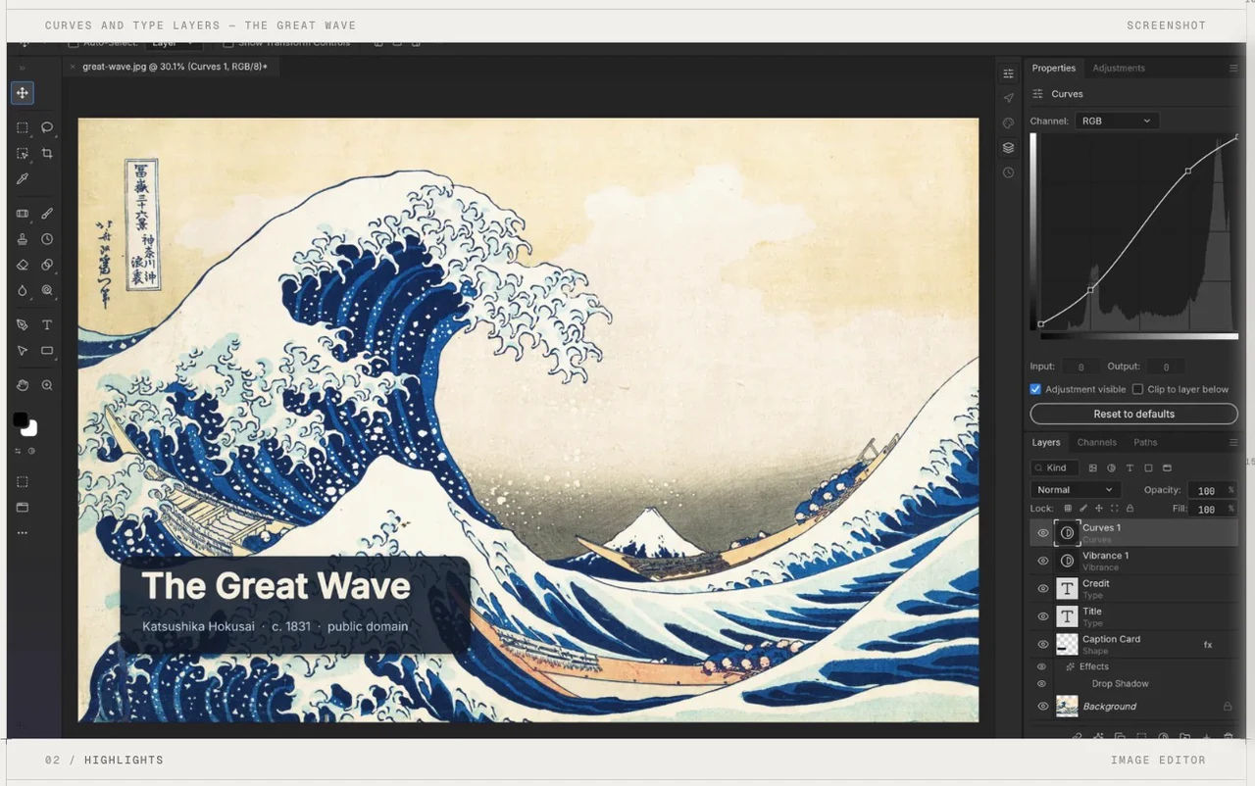Toggle Drop Shadow effect visibility
Image resolution: width=1255 pixels, height=786 pixels.
pyautogui.click(x=1042, y=684)
